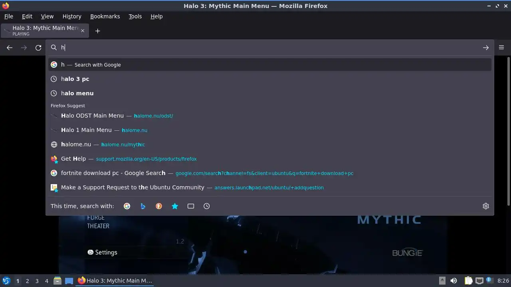Viewport: 511px width, 287px height.
Task: Select the 'halo menu' search history suggestion
Action: [270, 93]
